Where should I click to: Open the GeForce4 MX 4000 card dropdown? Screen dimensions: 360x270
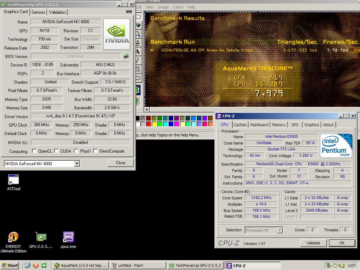(77, 163)
